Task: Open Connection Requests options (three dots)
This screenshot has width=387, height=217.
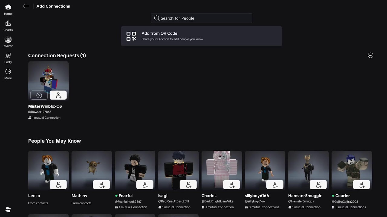Action: 370,55
